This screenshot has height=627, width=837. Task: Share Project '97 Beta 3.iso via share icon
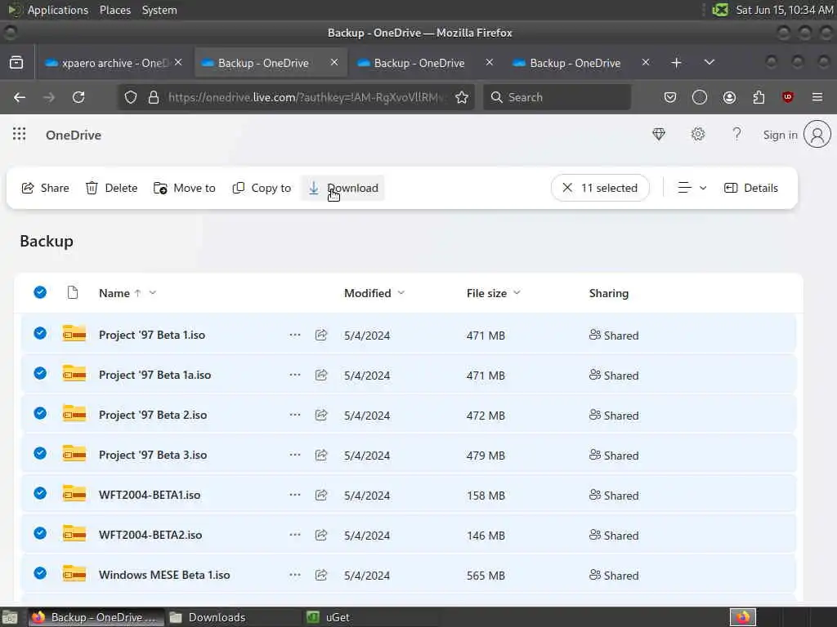[x=320, y=455]
